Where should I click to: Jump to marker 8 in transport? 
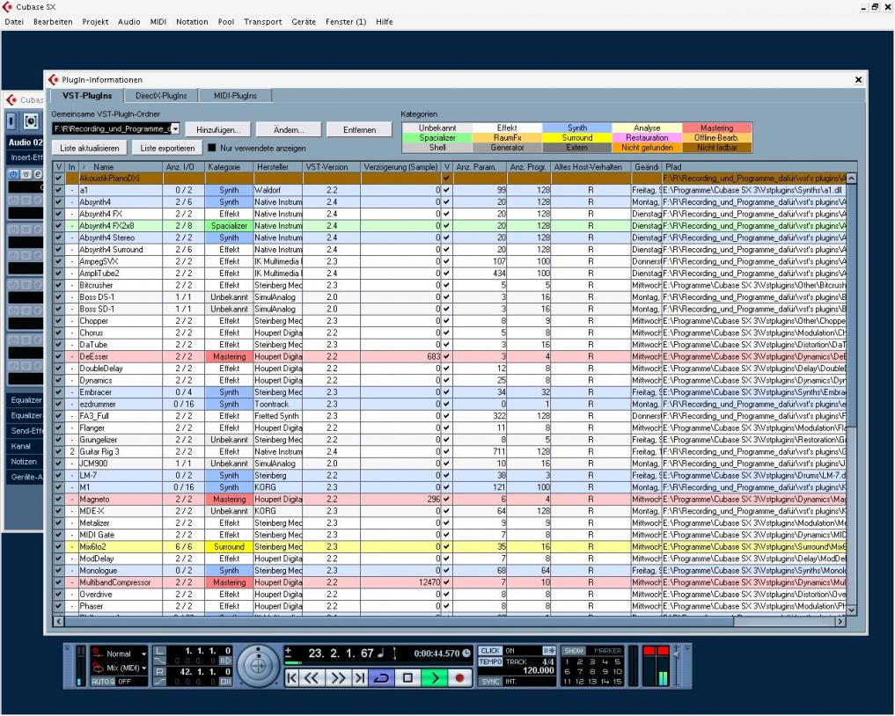click(592, 671)
